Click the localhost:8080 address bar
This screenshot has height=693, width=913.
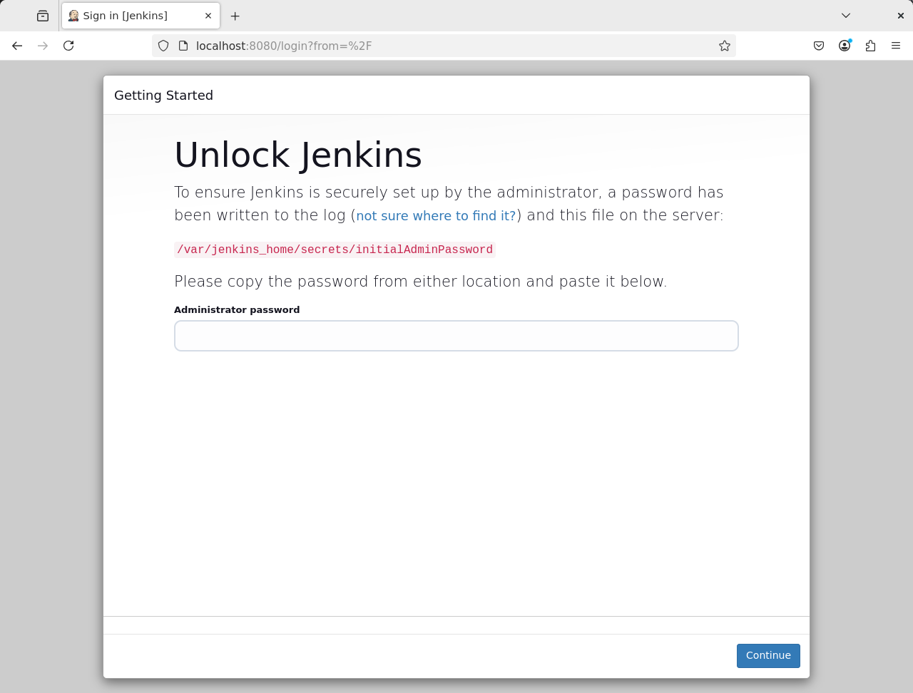[x=442, y=46]
